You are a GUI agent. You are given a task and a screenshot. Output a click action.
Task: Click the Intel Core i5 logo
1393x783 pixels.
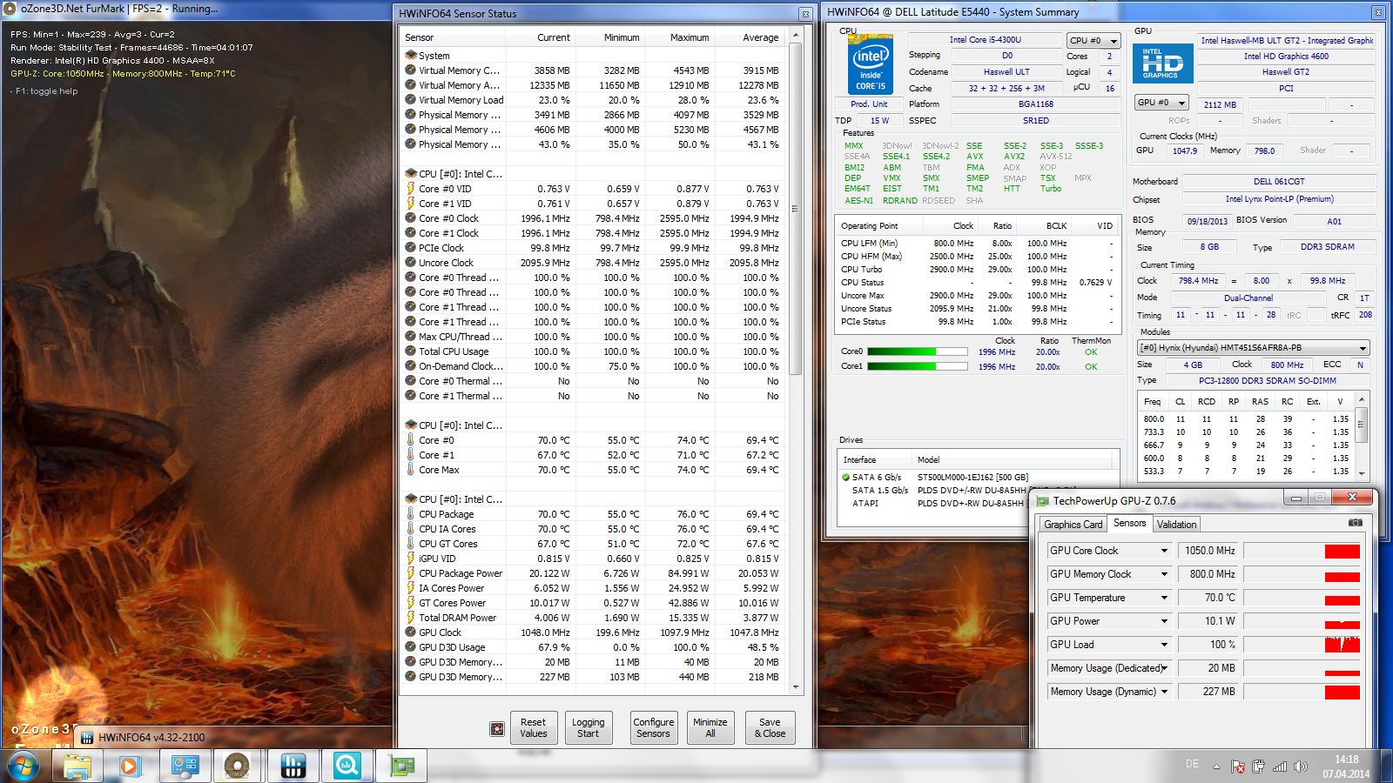(871, 64)
